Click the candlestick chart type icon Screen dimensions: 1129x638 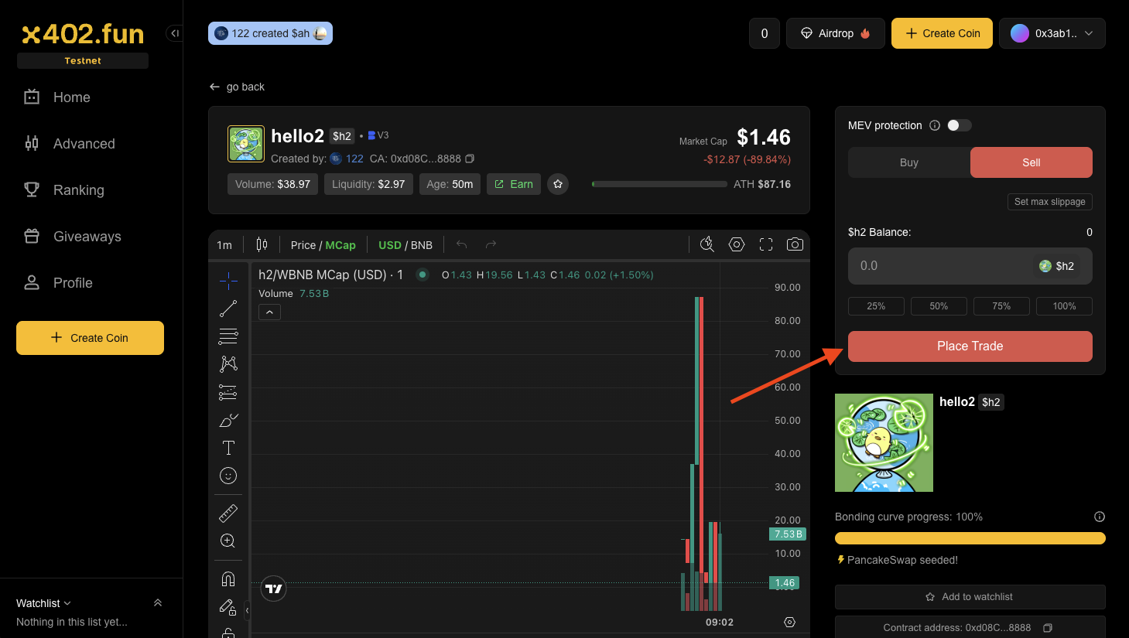(262, 244)
